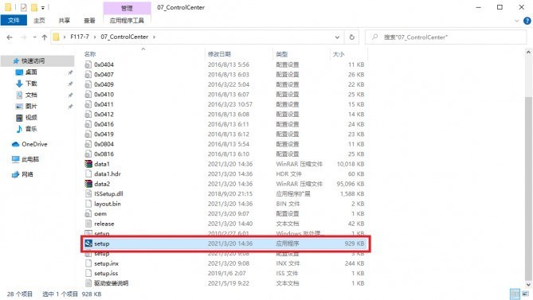This screenshot has width=533, height=300.
Task: Refresh the current folder
Action: click(352, 37)
